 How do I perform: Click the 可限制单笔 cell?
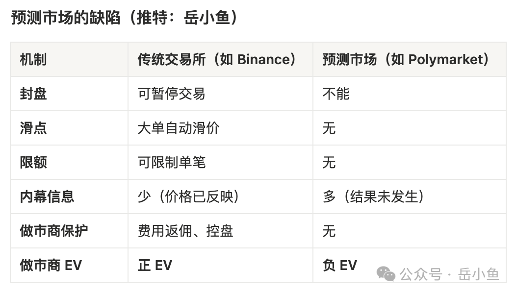pyautogui.click(x=172, y=162)
